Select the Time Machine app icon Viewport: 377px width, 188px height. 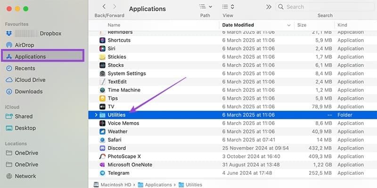(x=102, y=90)
